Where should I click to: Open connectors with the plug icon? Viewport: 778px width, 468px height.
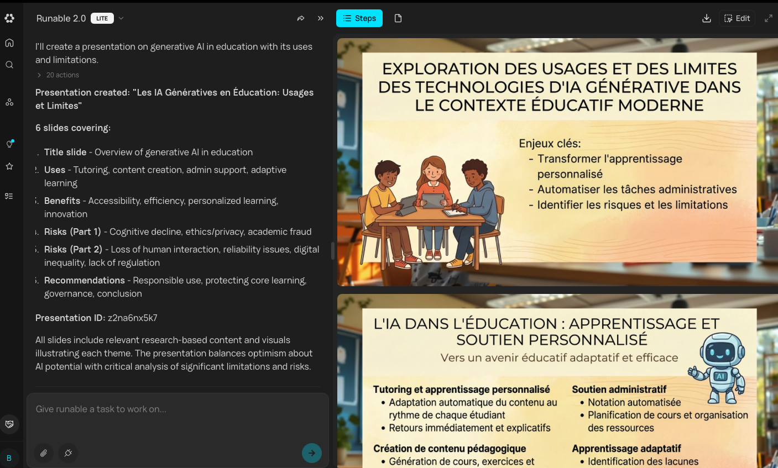click(68, 453)
